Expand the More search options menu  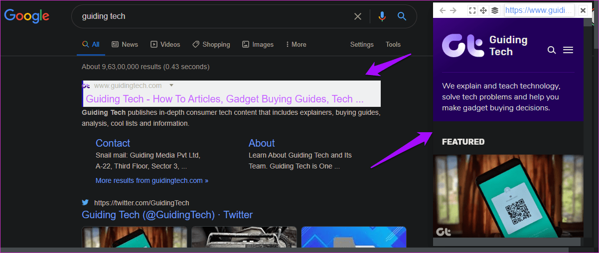tap(296, 44)
